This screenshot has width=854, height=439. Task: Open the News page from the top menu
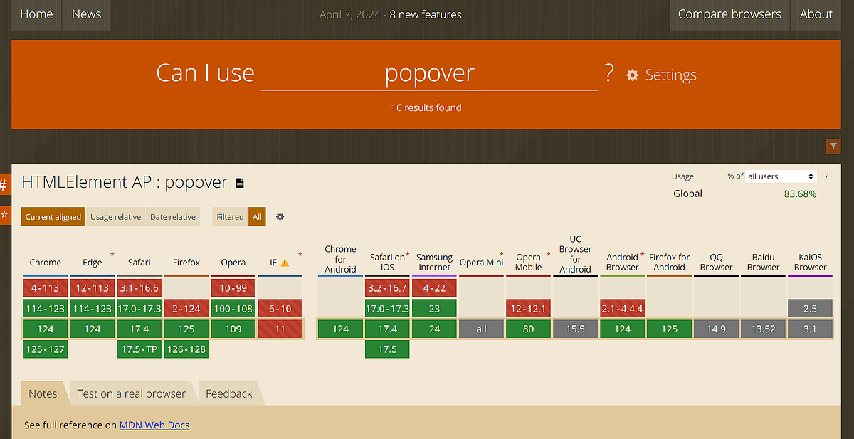point(86,14)
